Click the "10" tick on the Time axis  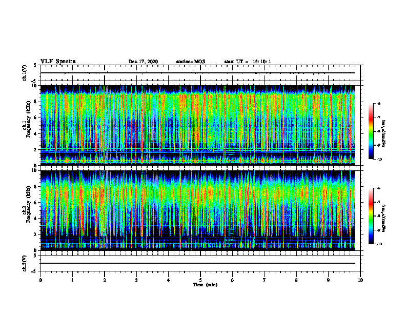(360, 280)
